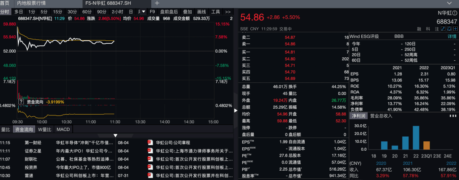Screen dimensions: 459x180
Task: Switch to the 首页 tab
Action: [x=5, y=3]
